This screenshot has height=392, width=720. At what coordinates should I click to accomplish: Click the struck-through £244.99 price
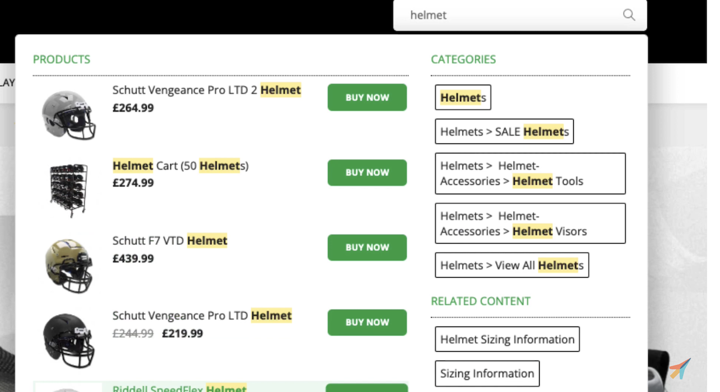133,333
